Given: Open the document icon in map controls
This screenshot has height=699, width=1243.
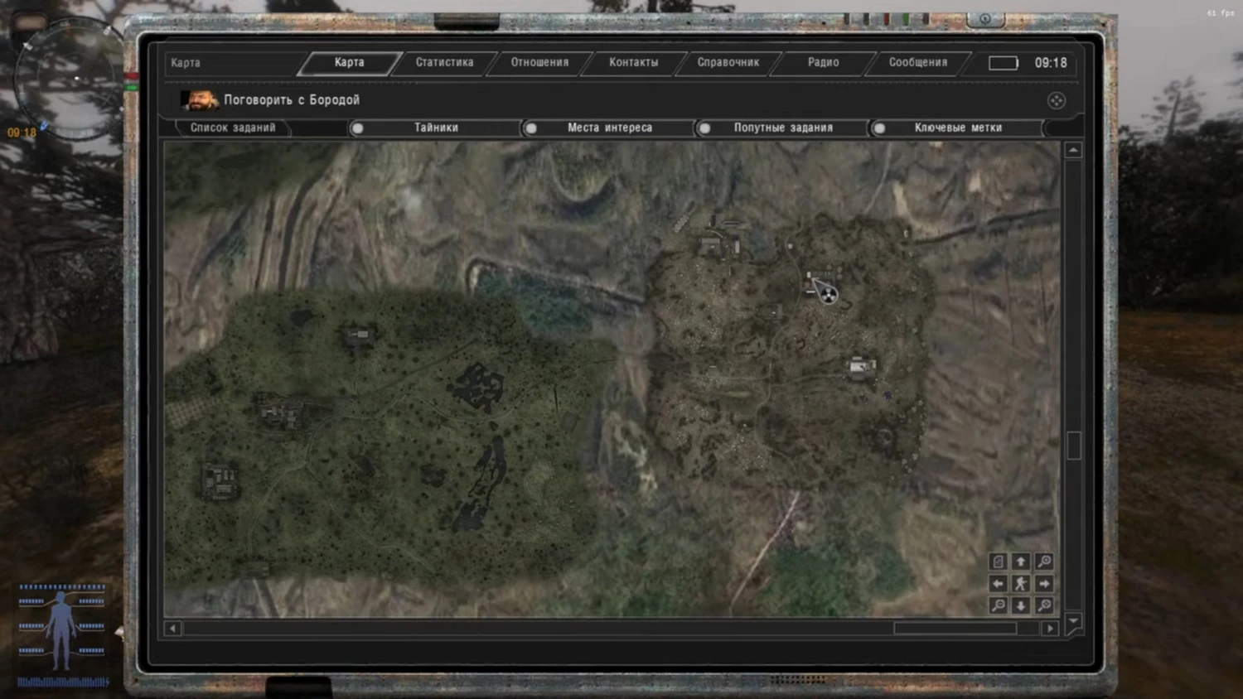Looking at the screenshot, I should [x=999, y=562].
